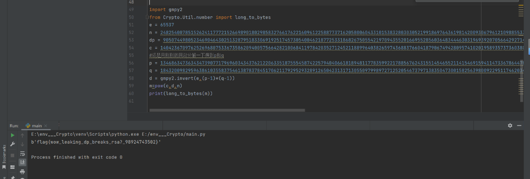
Task: Click the gray Stop process square icon
Action: 13,155
